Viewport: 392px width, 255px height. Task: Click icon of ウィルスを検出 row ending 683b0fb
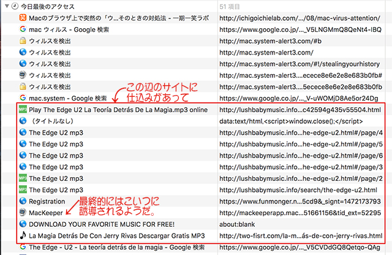click(x=23, y=86)
